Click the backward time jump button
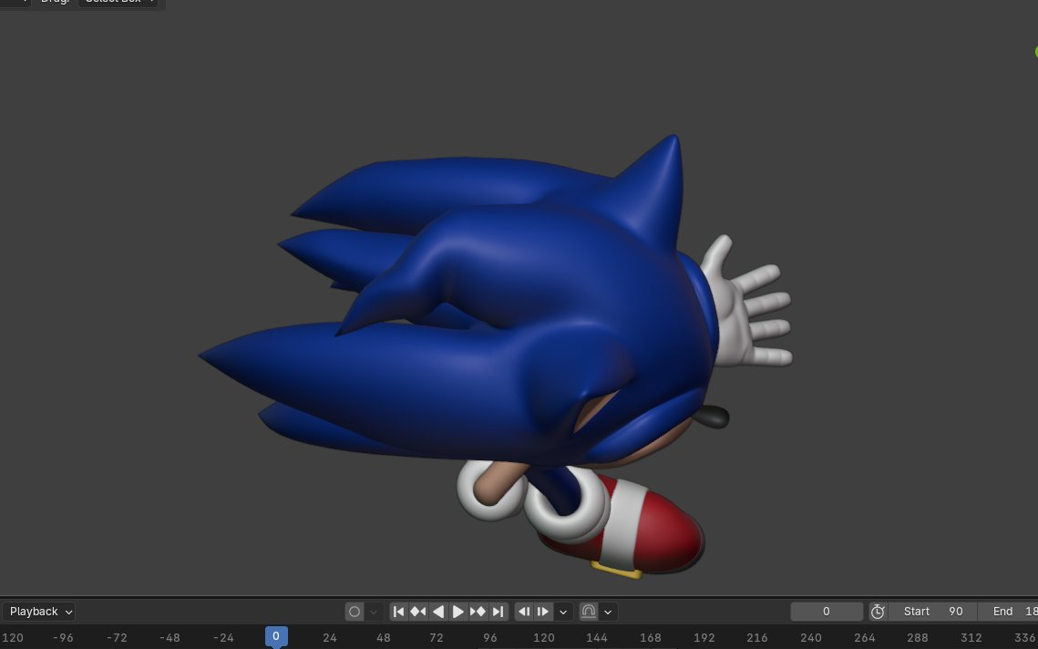Image resolution: width=1038 pixels, height=649 pixels. click(524, 612)
